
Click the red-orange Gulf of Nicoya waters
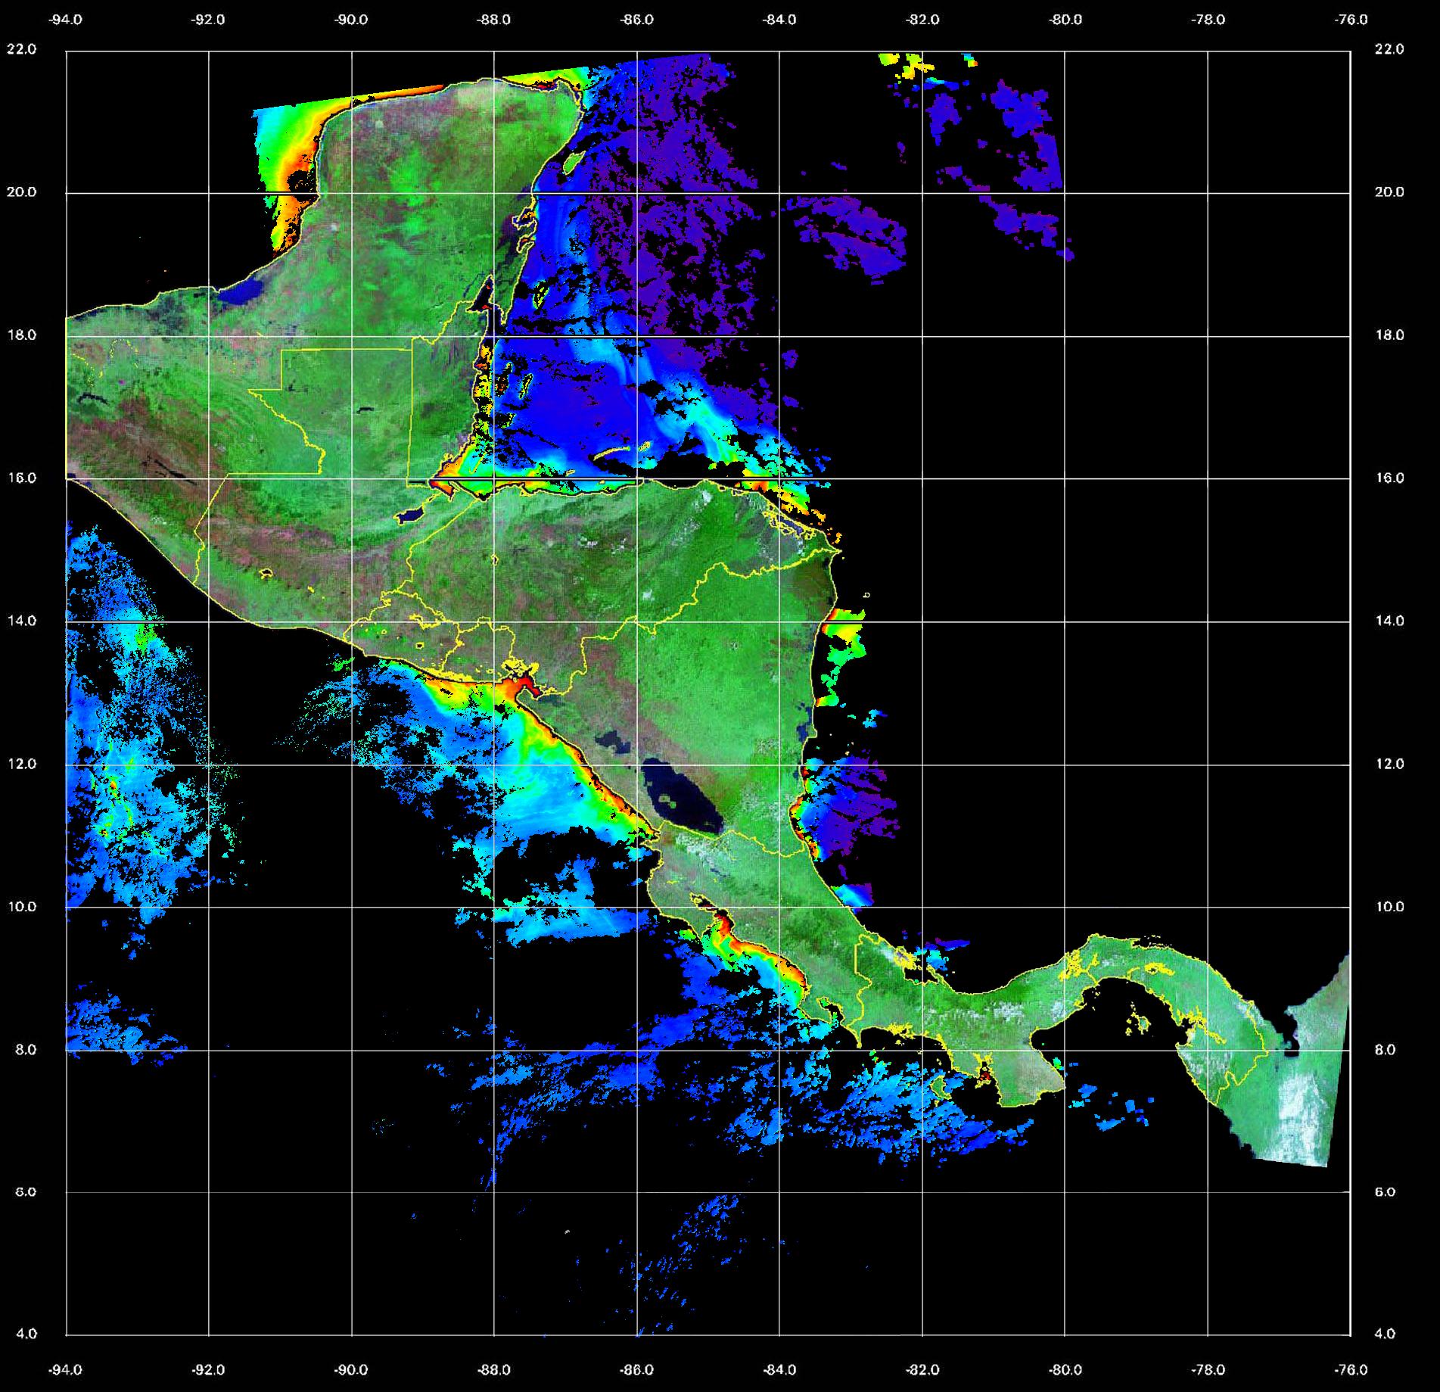click(x=723, y=926)
